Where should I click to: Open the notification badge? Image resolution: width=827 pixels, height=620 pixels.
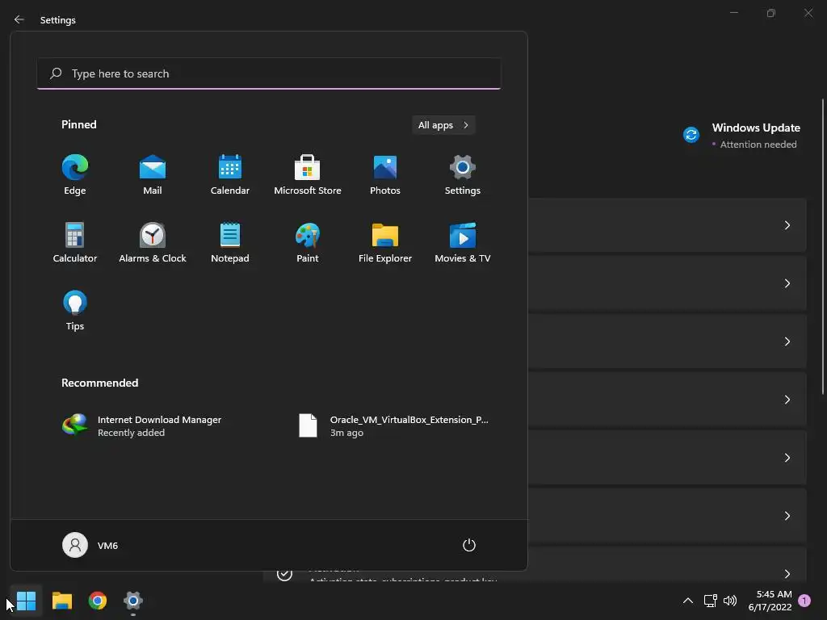tap(804, 601)
